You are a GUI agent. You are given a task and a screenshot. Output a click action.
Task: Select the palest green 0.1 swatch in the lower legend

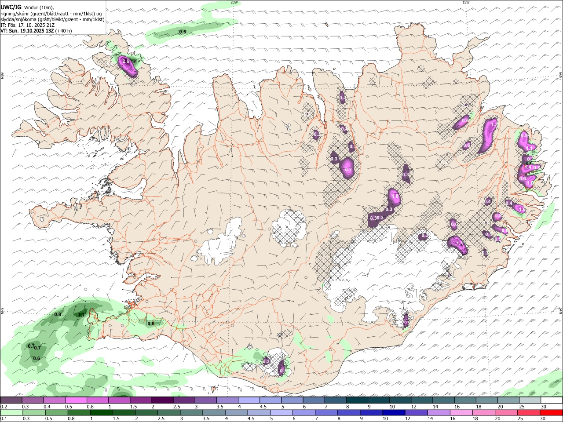pos(11,413)
